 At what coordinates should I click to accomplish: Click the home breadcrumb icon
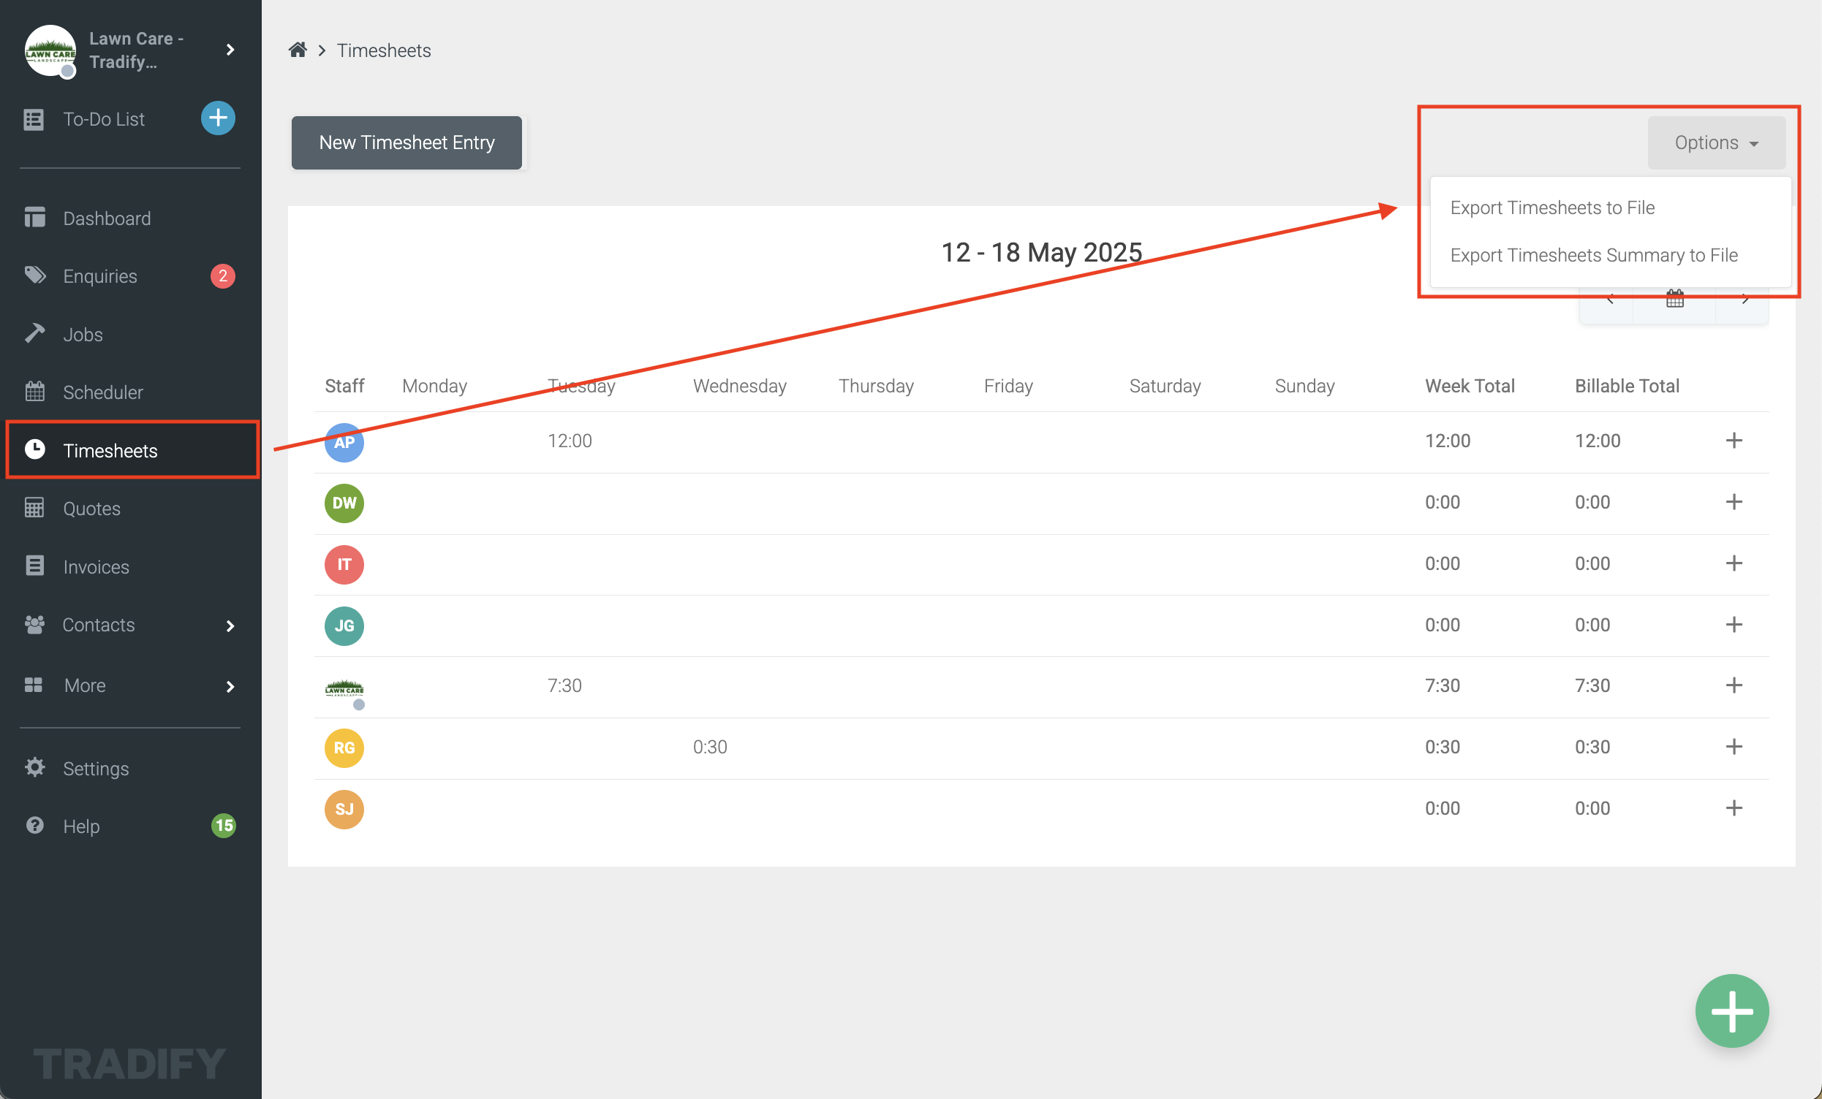pos(298,50)
